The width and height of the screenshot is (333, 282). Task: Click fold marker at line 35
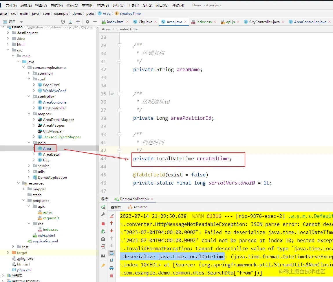coord(119,94)
